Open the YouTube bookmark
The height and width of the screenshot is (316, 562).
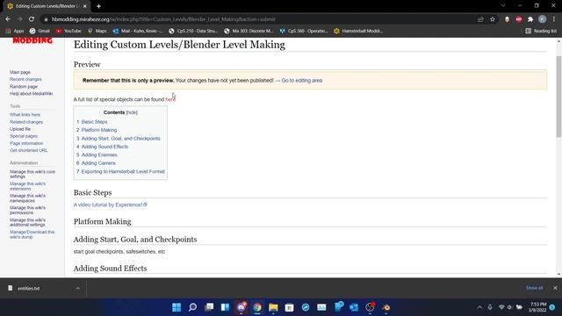click(x=68, y=32)
